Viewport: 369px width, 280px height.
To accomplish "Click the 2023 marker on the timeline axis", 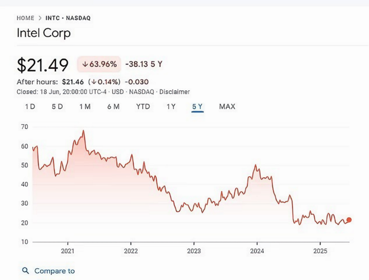I will [x=194, y=251].
